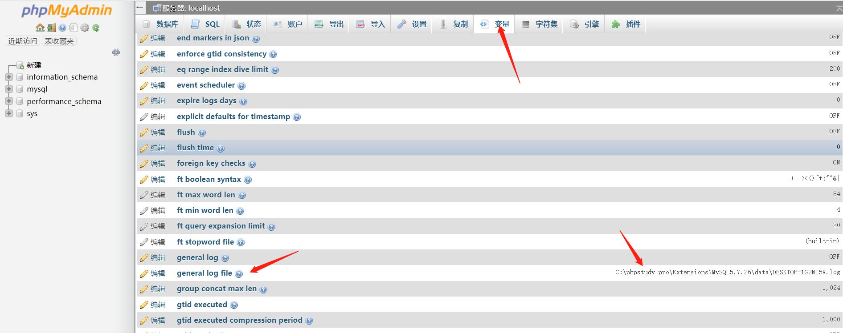
Task: Open navigation panel settings gear icon
Action: pyautogui.click(x=85, y=28)
